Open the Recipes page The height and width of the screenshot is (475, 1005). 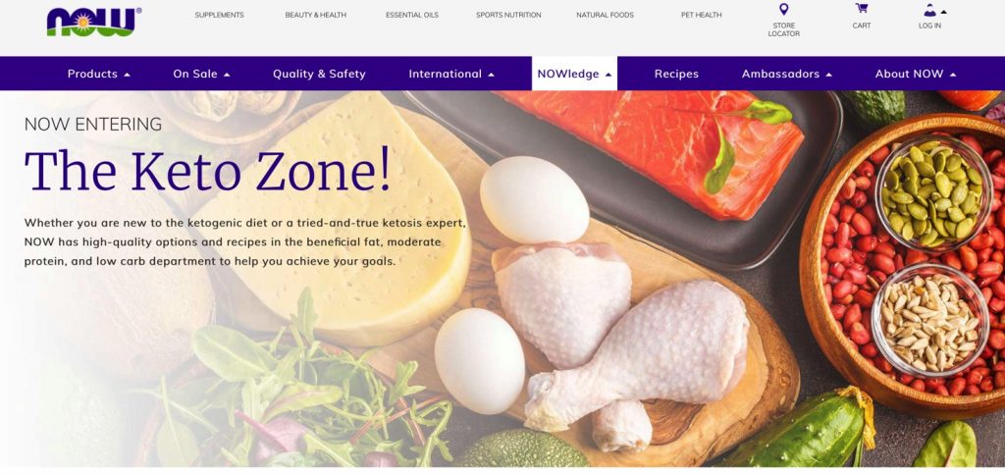tap(676, 74)
